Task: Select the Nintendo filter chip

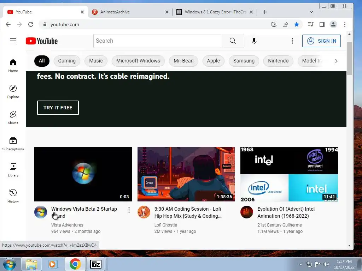Action: [x=278, y=61]
